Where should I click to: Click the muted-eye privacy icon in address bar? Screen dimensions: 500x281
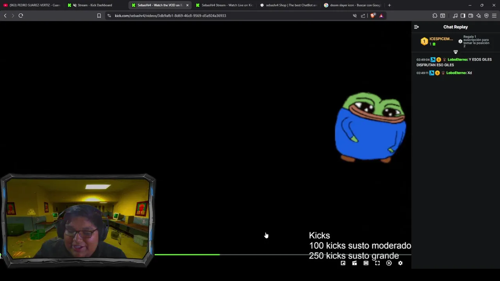coord(355,16)
